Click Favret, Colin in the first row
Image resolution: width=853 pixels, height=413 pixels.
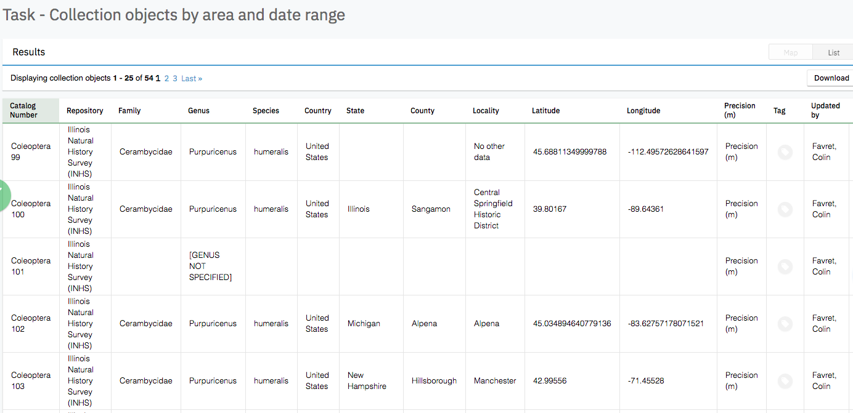point(824,151)
